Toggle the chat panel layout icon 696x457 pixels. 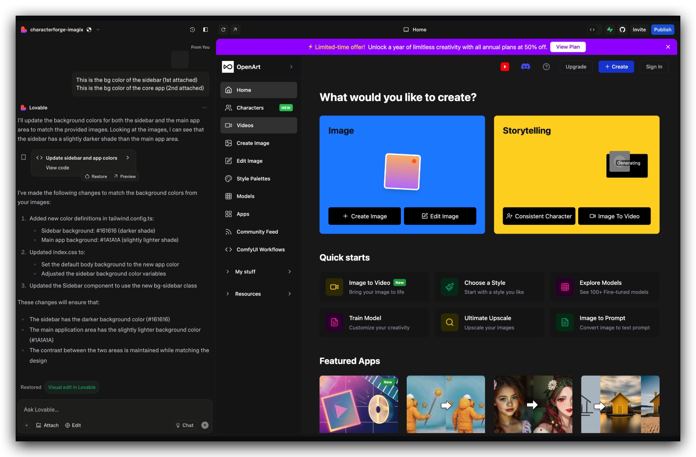[x=205, y=30]
